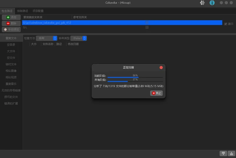Click the green plus 添加 icon
Image resolution: width=236 pixels, height=158 pixels.
8,17
